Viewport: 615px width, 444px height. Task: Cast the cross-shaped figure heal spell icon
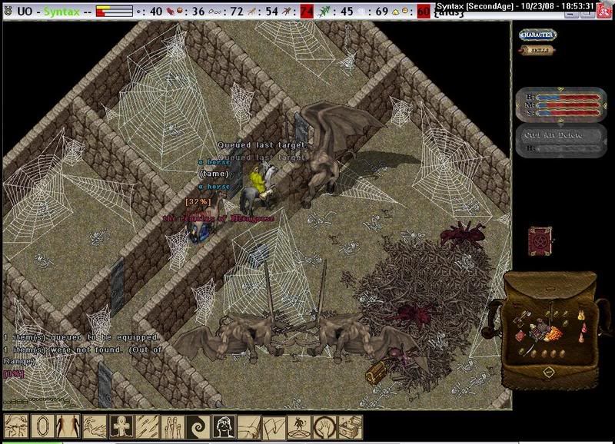pos(121,427)
